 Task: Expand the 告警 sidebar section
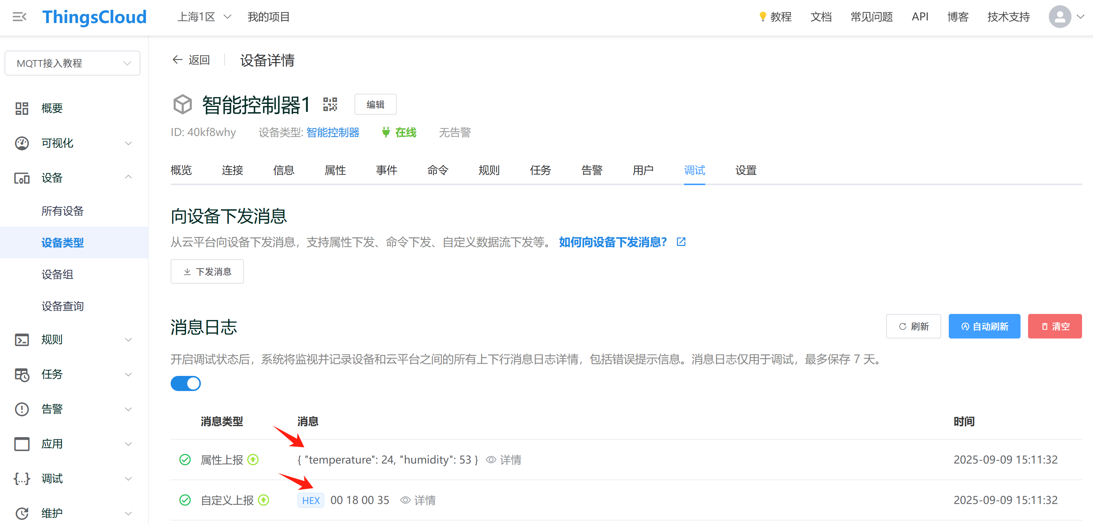coord(129,410)
